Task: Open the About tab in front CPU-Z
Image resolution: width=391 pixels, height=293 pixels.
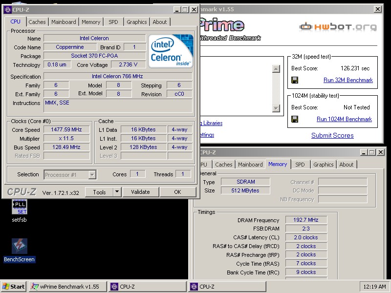Action: [x=160, y=22]
